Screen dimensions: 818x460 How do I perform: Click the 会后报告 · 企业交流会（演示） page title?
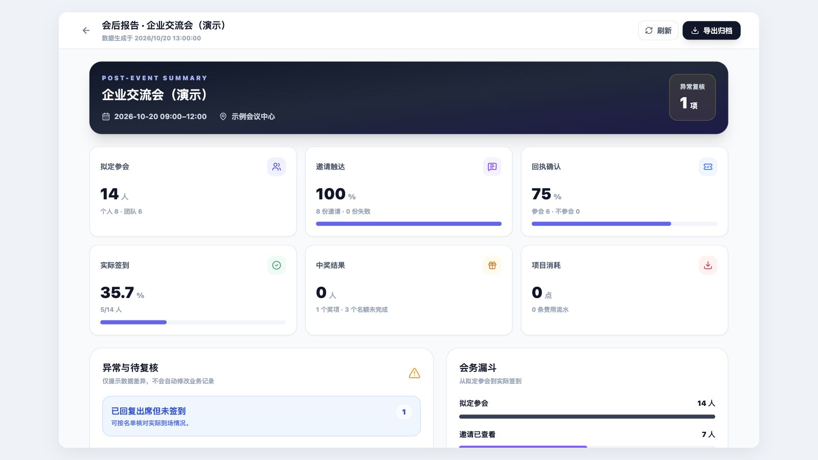pos(164,26)
